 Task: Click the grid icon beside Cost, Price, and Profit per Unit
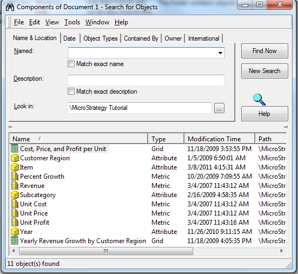pos(15,148)
